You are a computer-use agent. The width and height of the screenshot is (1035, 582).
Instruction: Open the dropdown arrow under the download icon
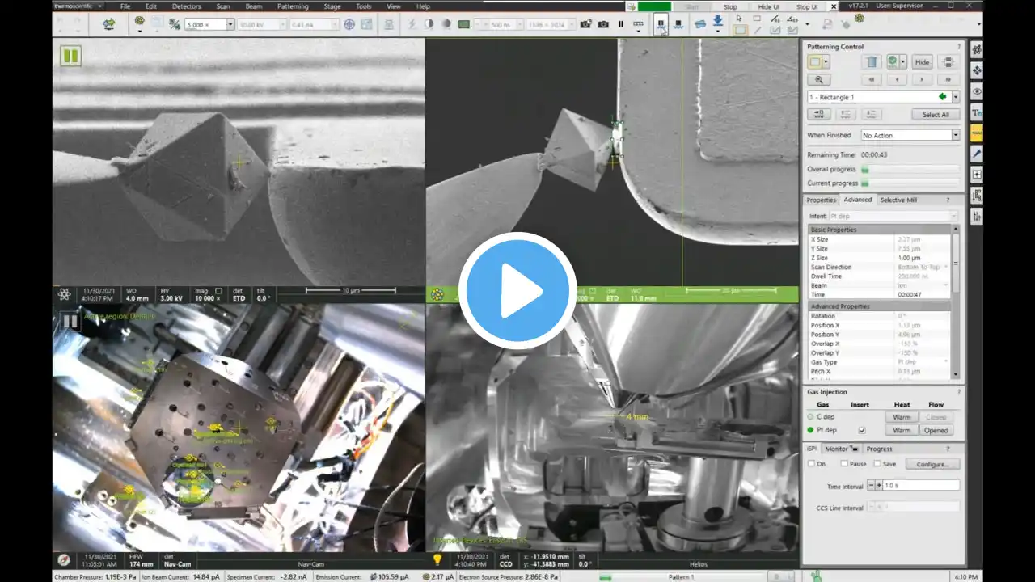718,32
